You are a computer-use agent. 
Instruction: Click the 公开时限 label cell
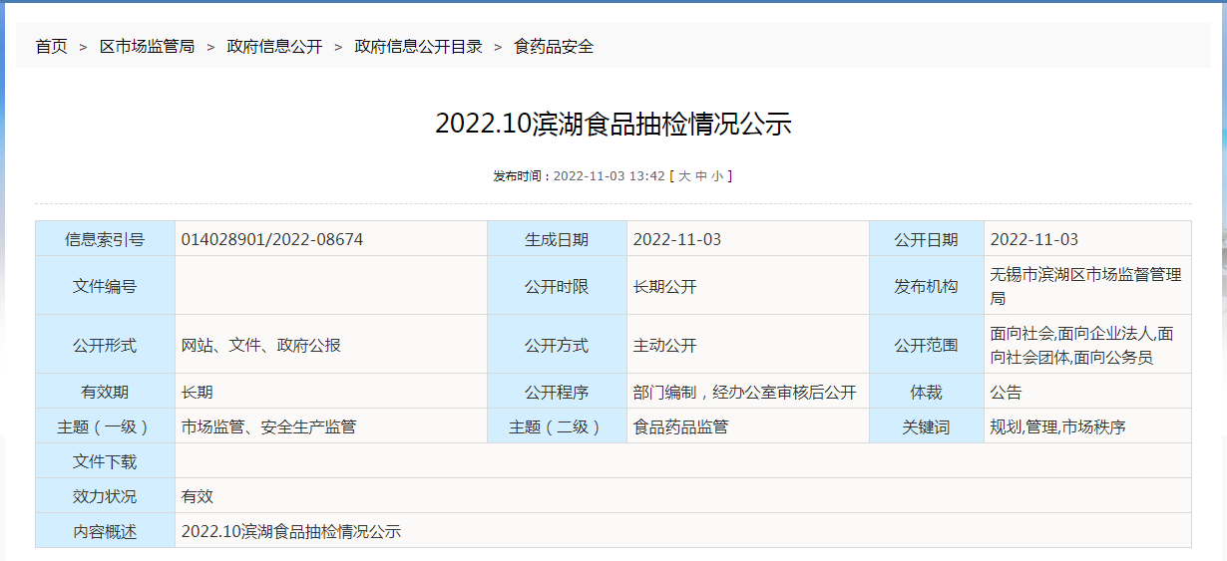tap(557, 286)
